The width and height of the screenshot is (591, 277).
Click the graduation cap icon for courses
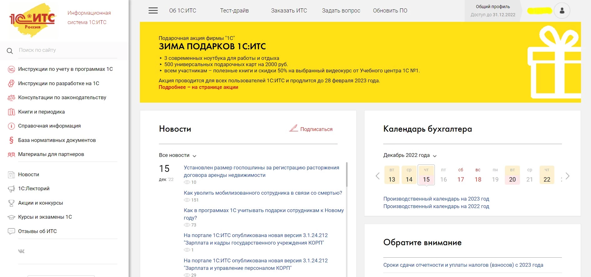(11, 217)
